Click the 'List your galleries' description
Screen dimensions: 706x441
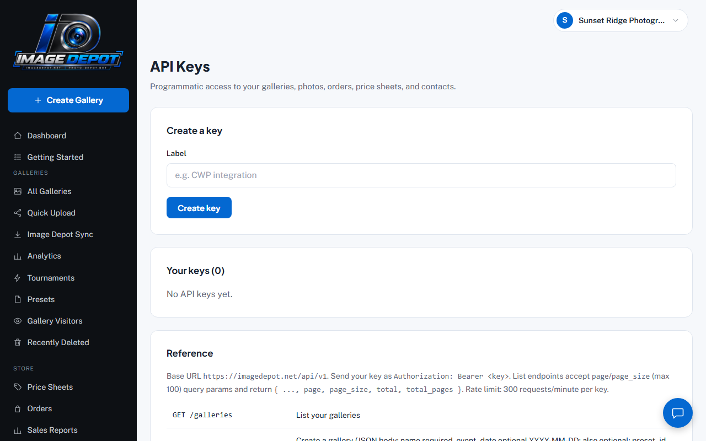(x=328, y=415)
